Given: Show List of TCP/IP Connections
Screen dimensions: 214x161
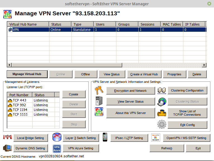Looking at the screenshot, I should tap(187, 113).
